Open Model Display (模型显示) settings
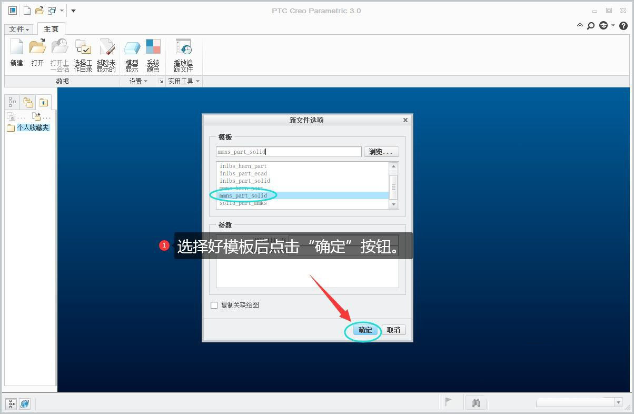634x414 pixels. 132,55
